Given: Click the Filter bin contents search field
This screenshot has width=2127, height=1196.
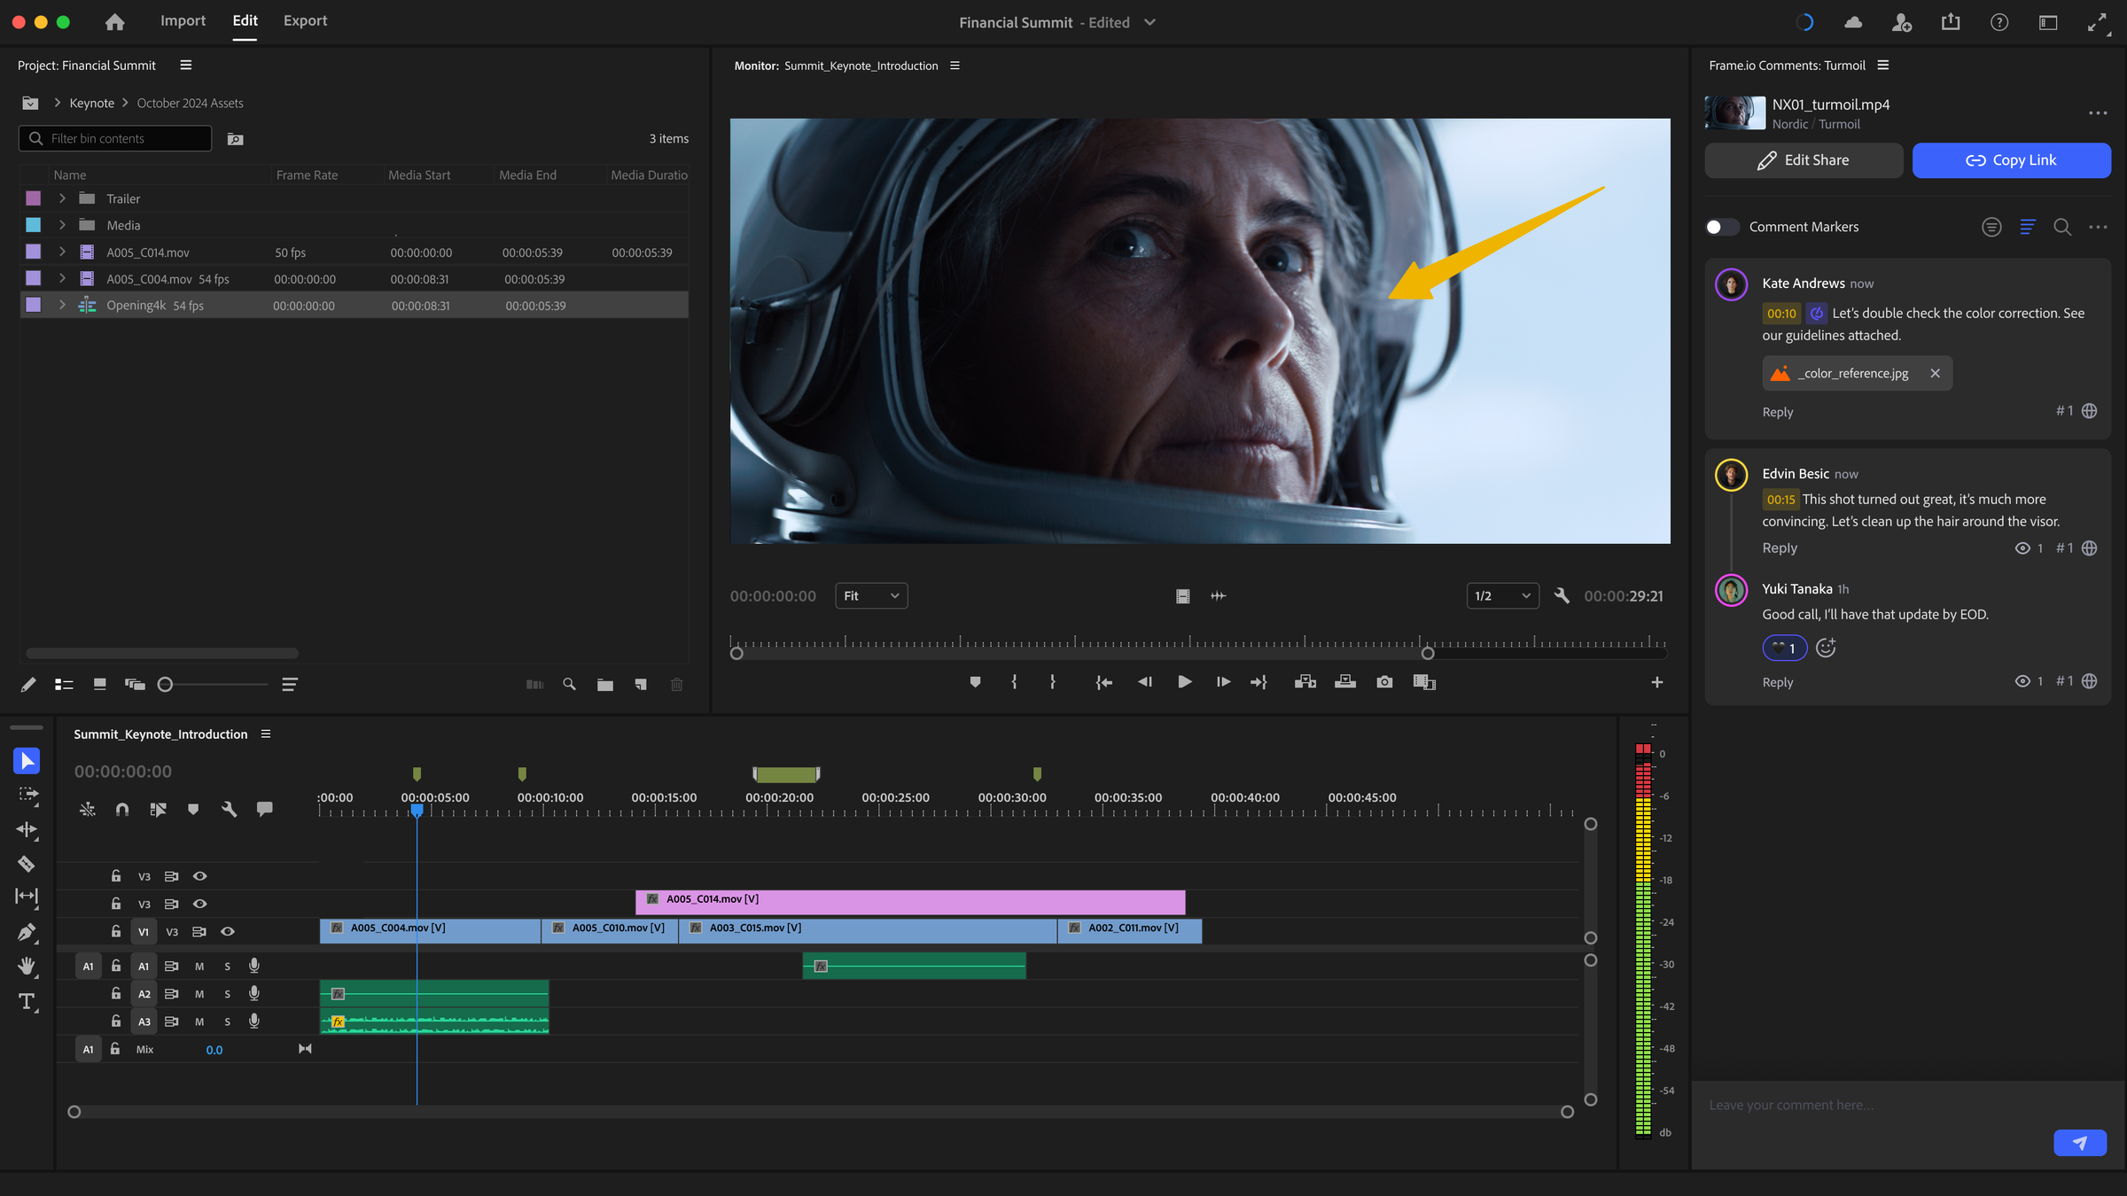Looking at the screenshot, I should [124, 138].
